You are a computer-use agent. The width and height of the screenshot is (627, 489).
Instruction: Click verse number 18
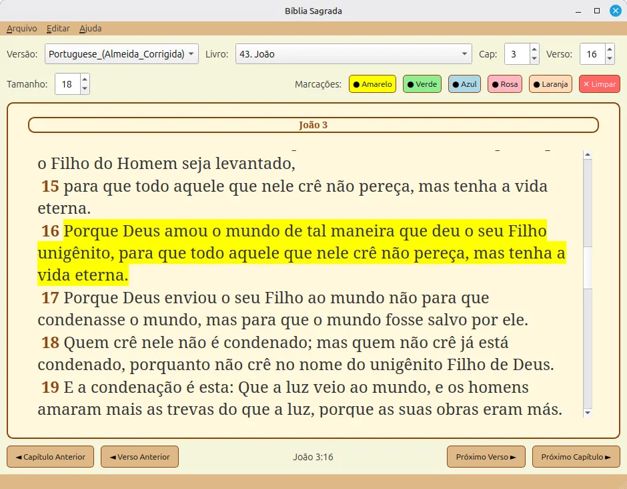click(x=51, y=343)
